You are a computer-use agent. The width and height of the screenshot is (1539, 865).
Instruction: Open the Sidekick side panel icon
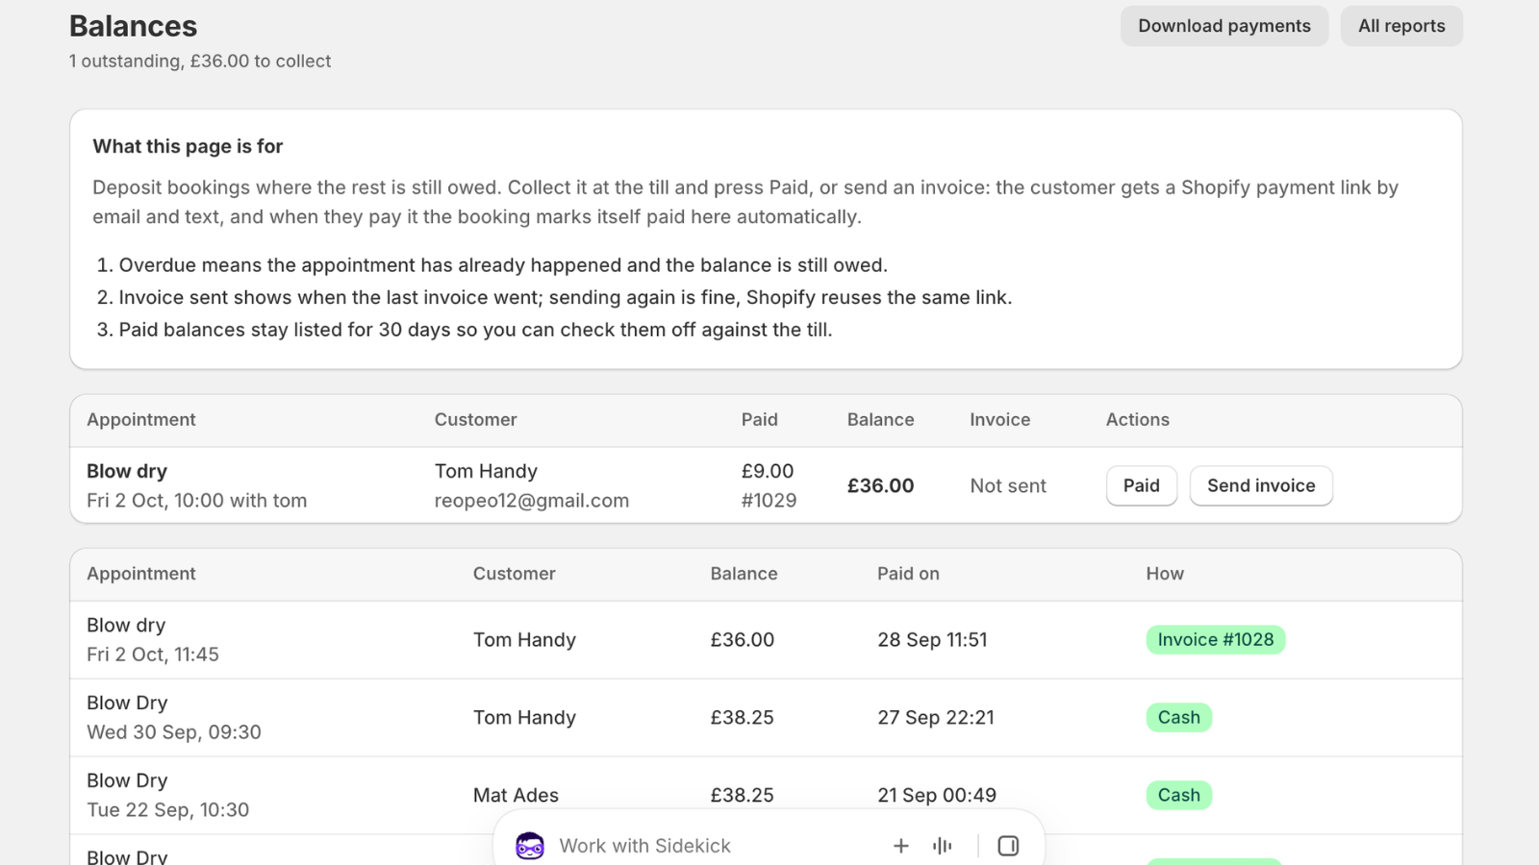pos(1008,846)
